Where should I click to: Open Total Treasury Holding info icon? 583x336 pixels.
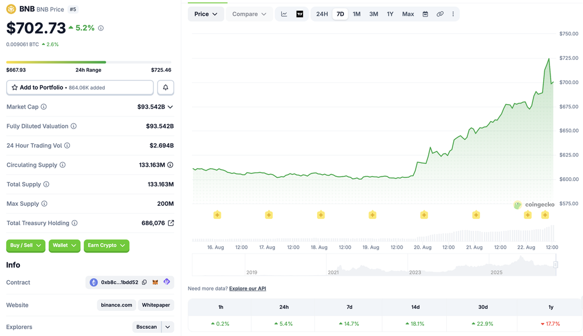[75, 223]
